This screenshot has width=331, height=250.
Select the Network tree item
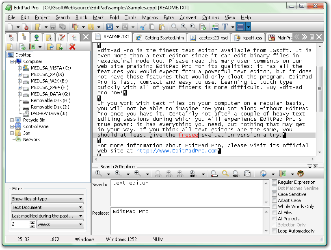click(x=31, y=139)
